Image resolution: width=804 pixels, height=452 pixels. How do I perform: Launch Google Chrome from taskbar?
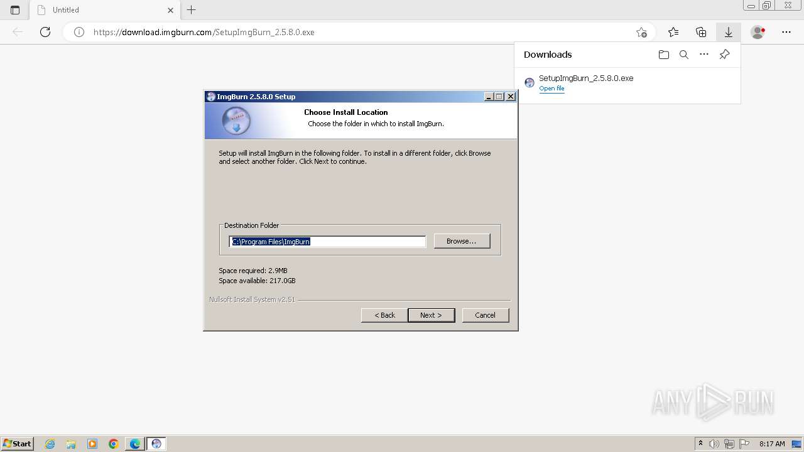114,444
